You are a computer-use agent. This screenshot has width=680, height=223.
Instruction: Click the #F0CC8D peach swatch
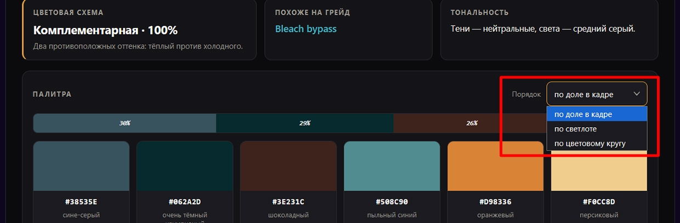599,171
